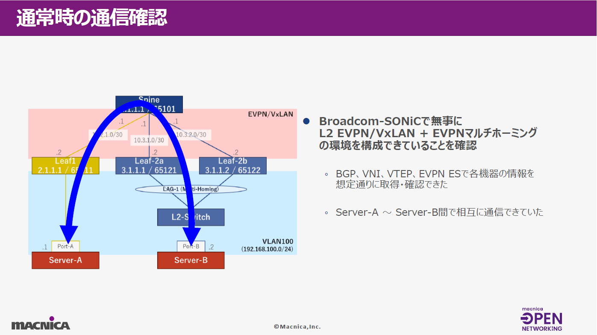Click the Server-A red box

[65, 260]
